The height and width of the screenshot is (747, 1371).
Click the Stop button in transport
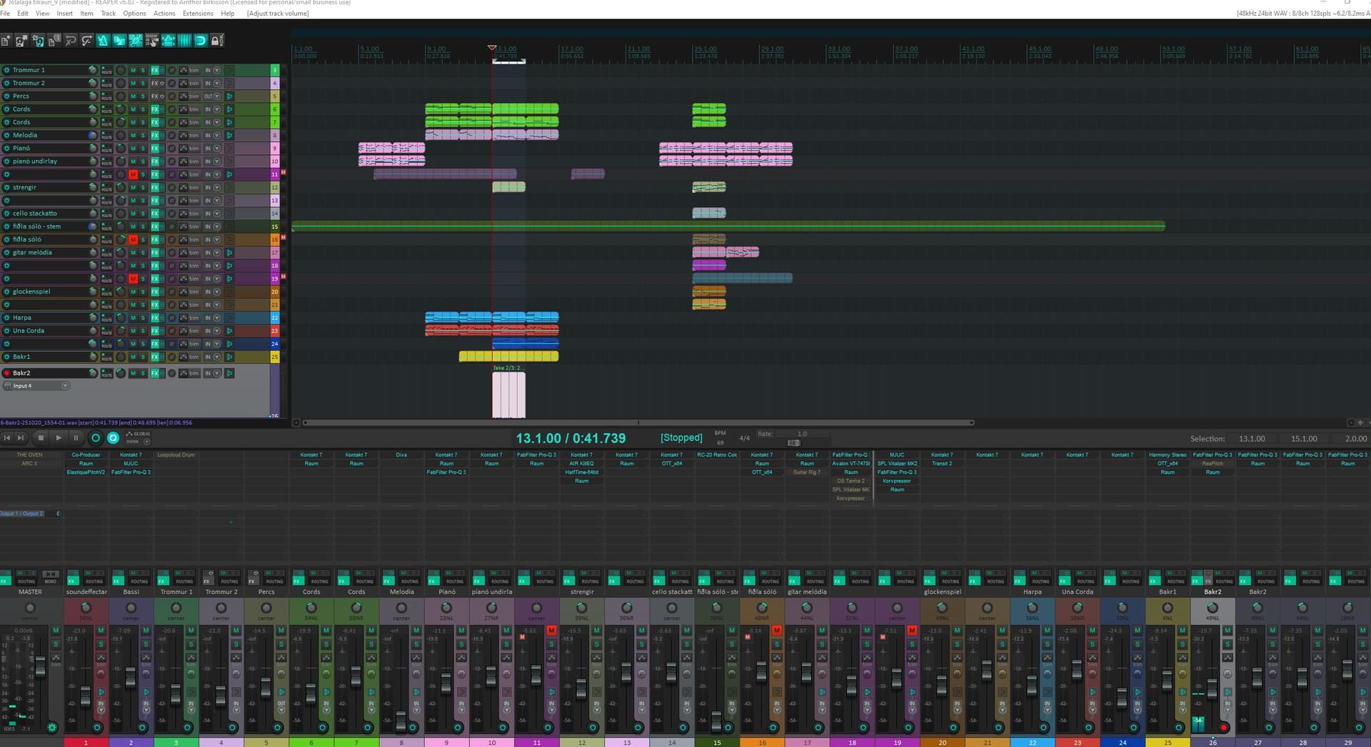(41, 438)
